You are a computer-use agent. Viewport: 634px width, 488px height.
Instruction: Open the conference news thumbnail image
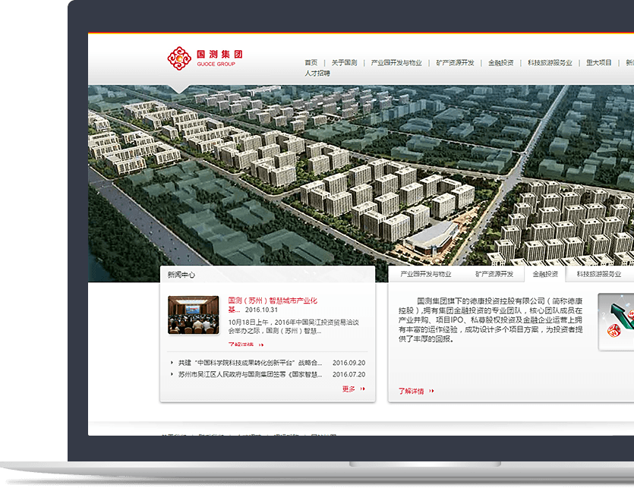point(194,315)
